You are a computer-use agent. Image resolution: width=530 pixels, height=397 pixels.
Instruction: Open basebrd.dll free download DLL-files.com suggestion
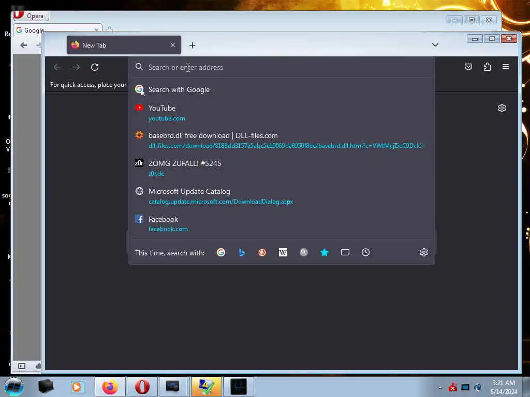tap(281, 141)
